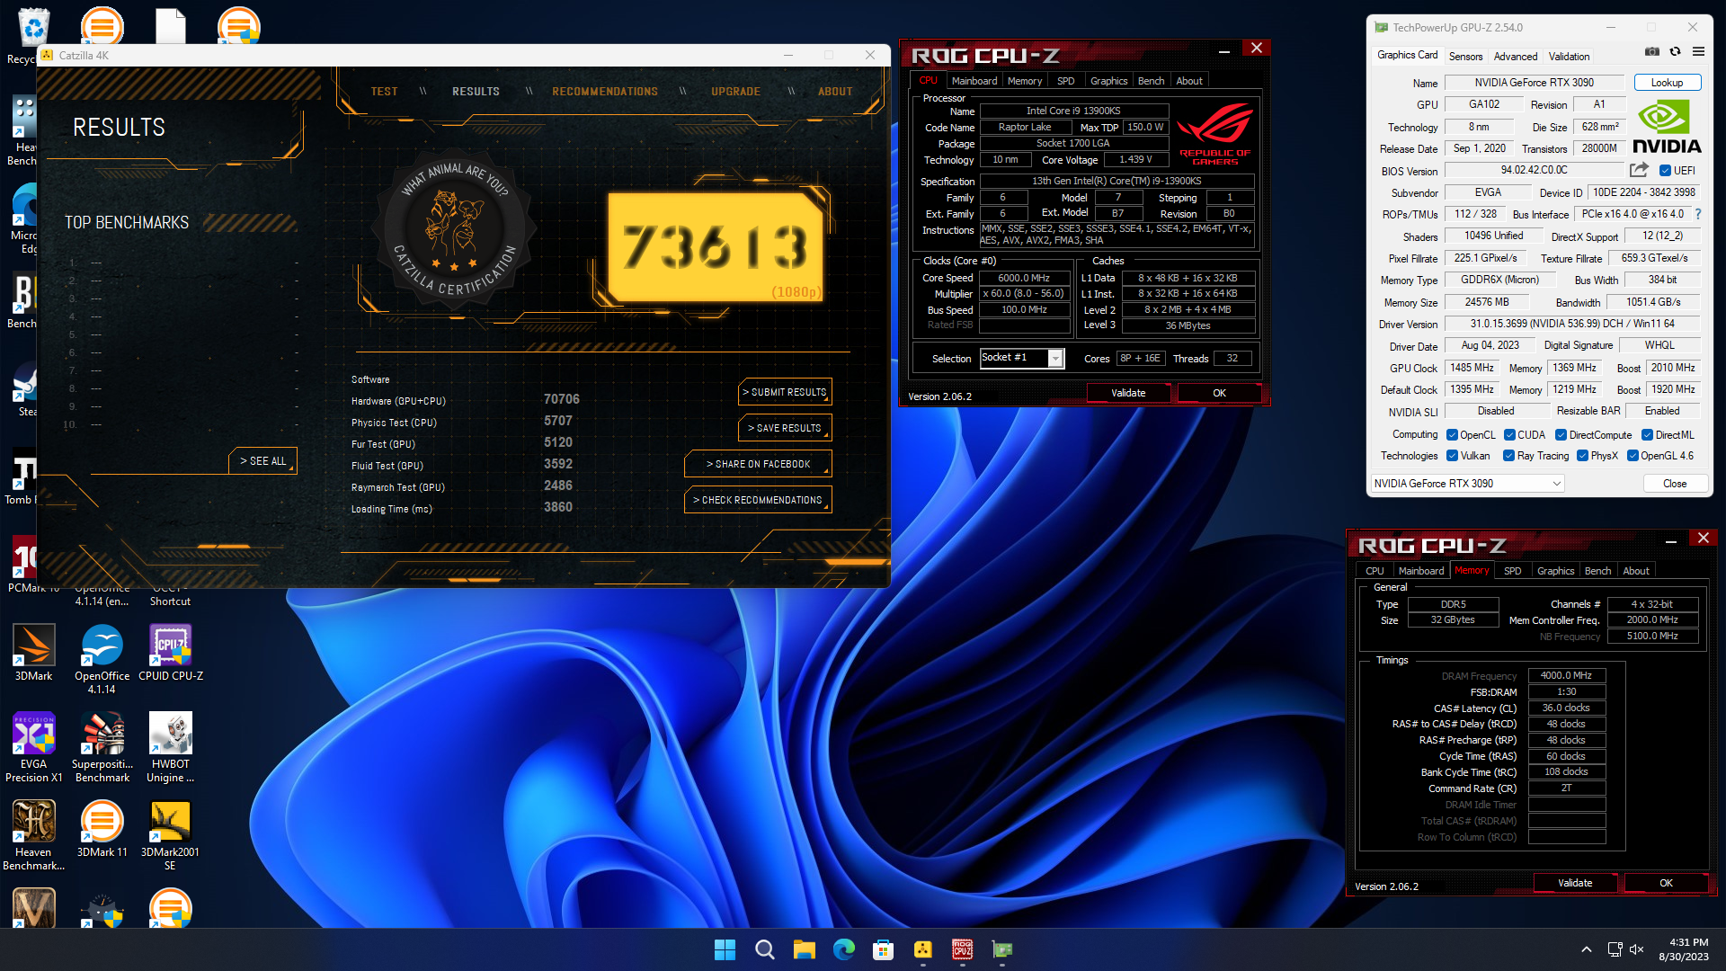Open the CPUID CPU-Z desktop shortcut
This screenshot has height=971, width=1726.
(x=171, y=653)
